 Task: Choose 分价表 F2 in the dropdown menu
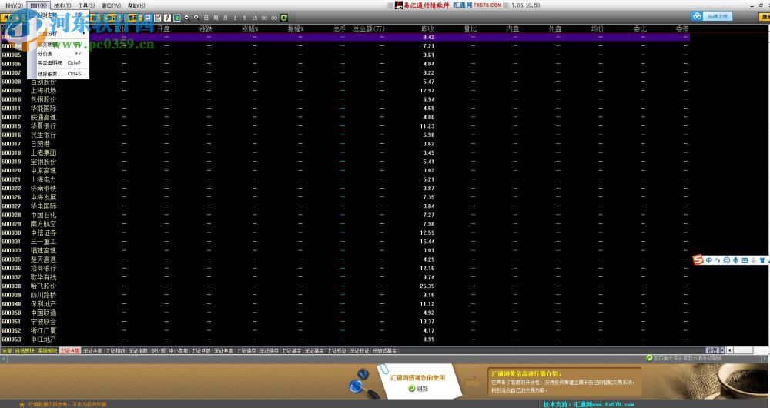[x=59, y=54]
